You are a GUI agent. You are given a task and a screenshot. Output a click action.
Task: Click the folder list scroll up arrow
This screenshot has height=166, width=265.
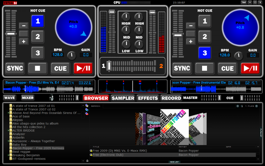(x=83, y=105)
